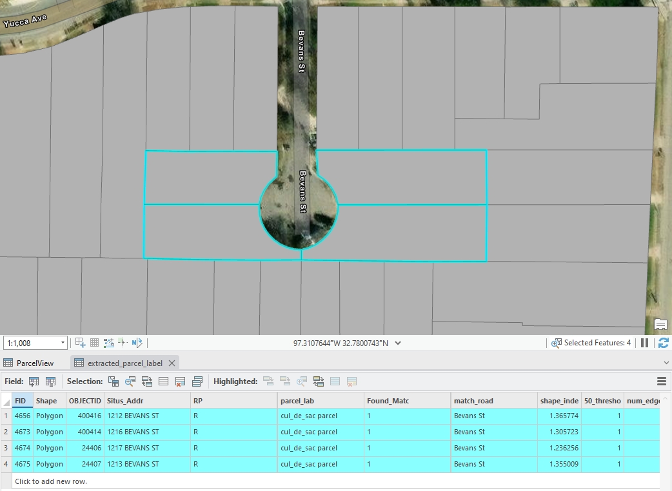Open Select By Attributes tool
Screen dimensions: 672x491
pyautogui.click(x=114, y=381)
